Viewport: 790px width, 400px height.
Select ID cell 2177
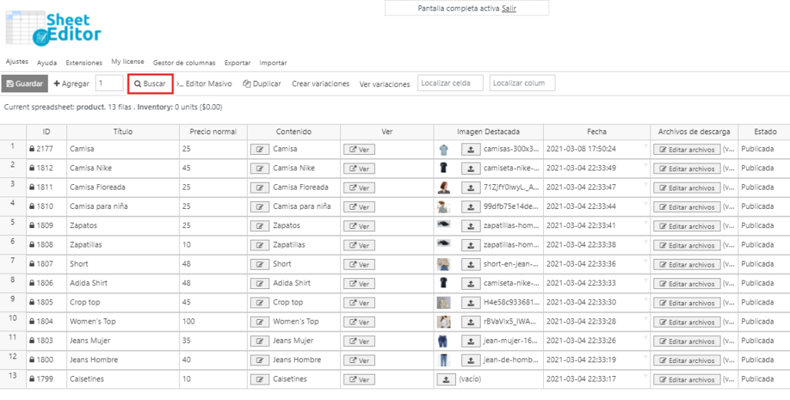tap(46, 149)
